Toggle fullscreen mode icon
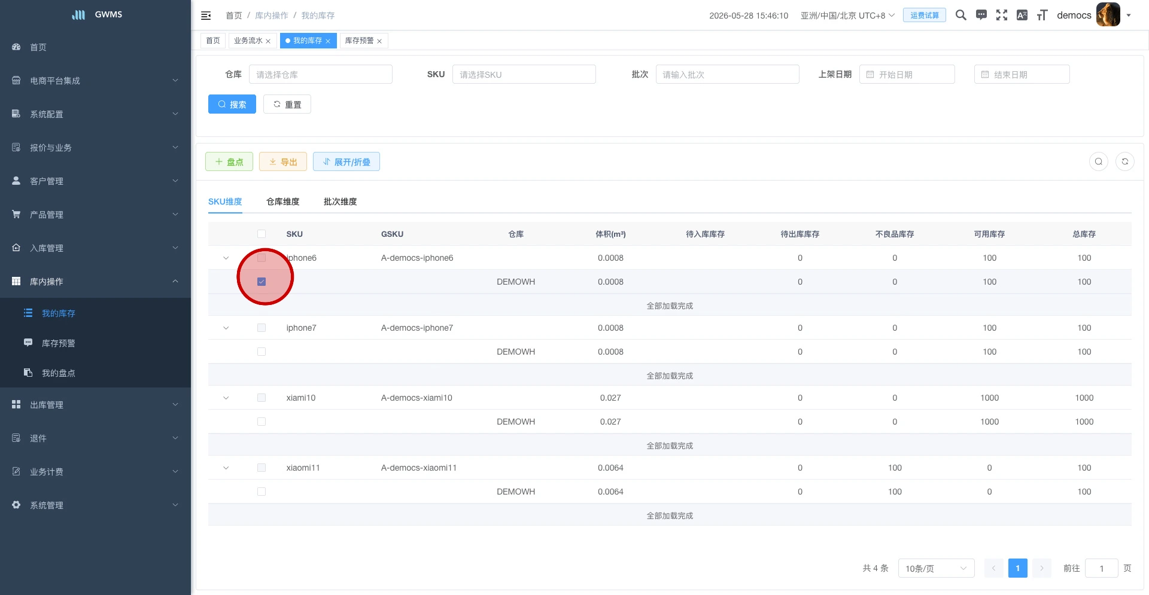 [1002, 15]
